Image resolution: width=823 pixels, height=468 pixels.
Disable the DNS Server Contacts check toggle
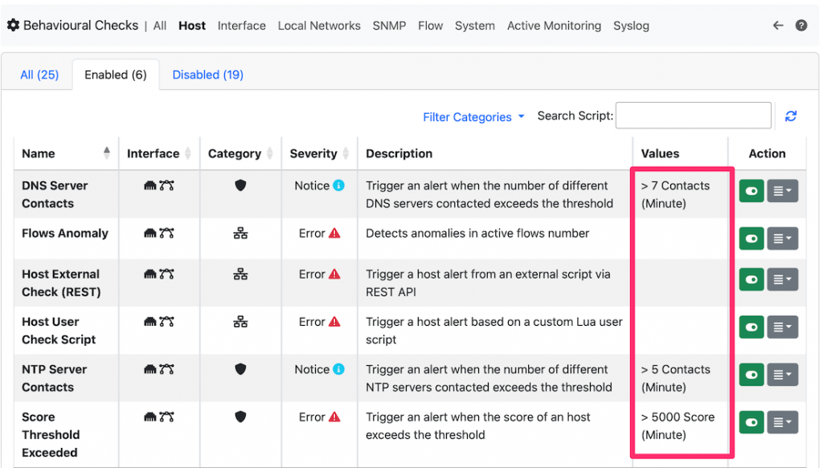751,191
